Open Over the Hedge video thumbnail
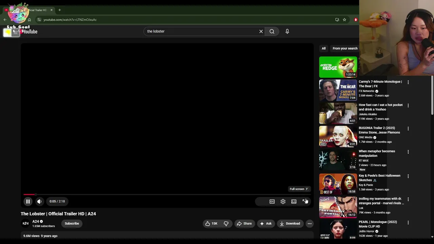Viewport: 434px width, 244px height. (338, 67)
